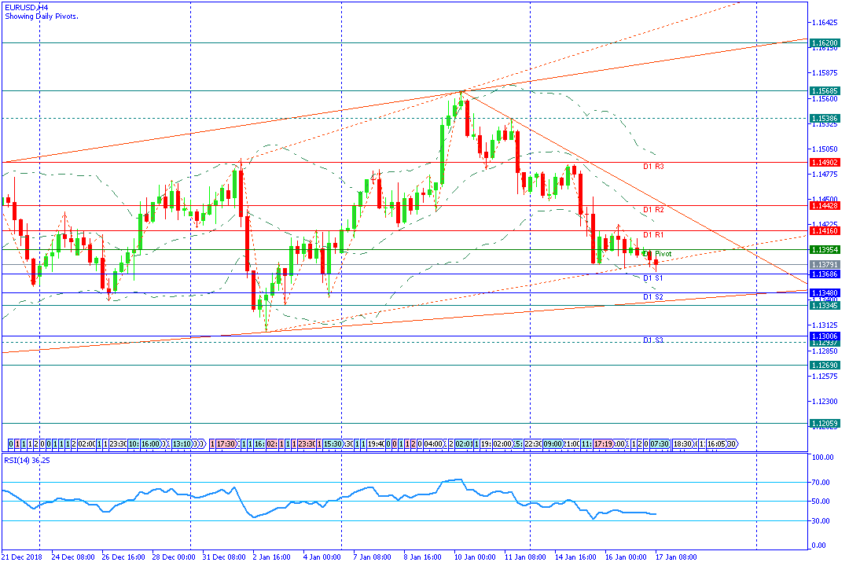Click the 16:05 upcoming event marker

pyautogui.click(x=716, y=444)
